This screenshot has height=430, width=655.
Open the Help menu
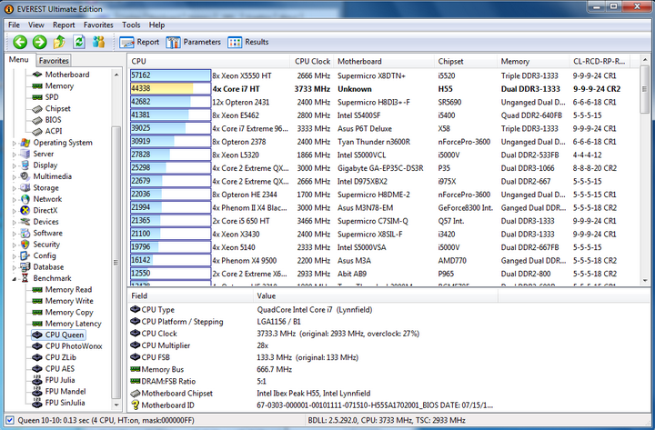tap(156, 25)
